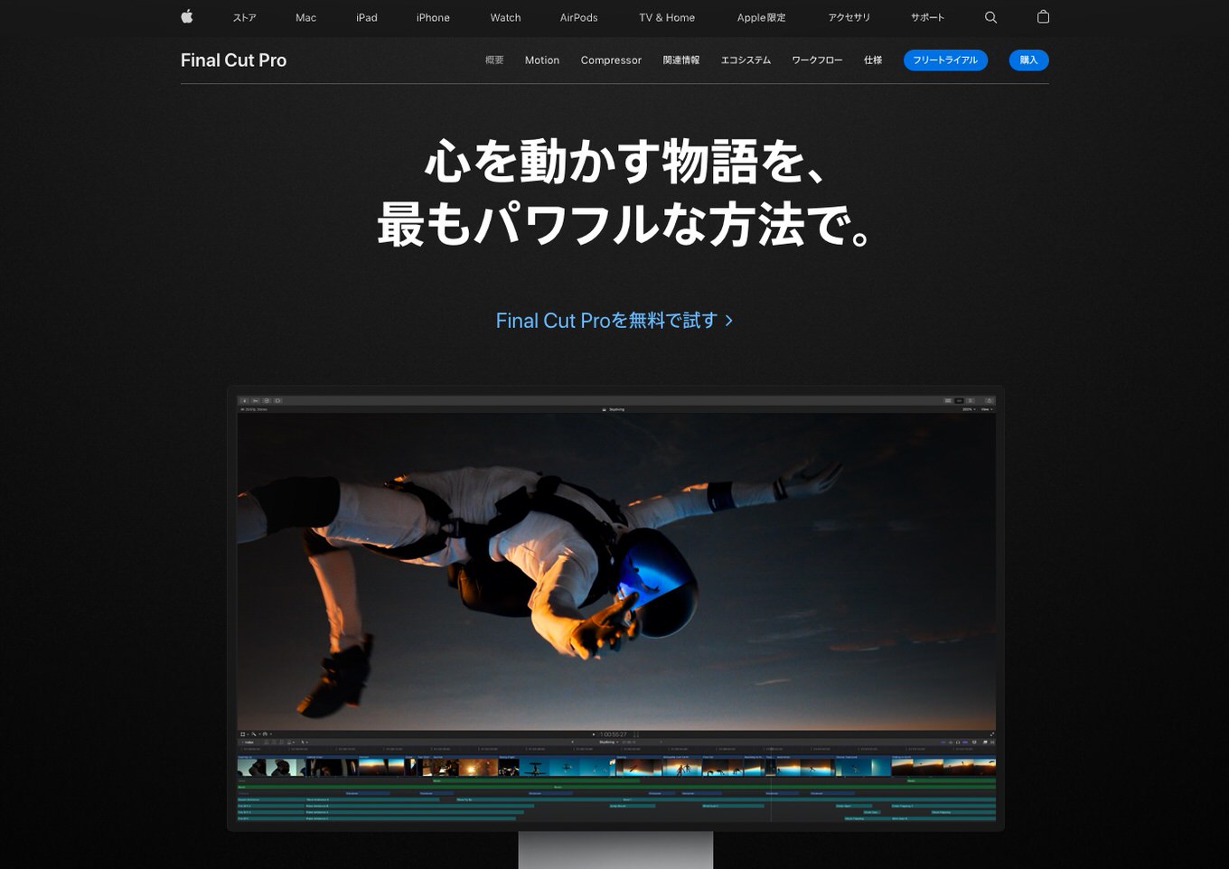Open the ストア menu item
Screen dimensions: 1229x869
(245, 18)
